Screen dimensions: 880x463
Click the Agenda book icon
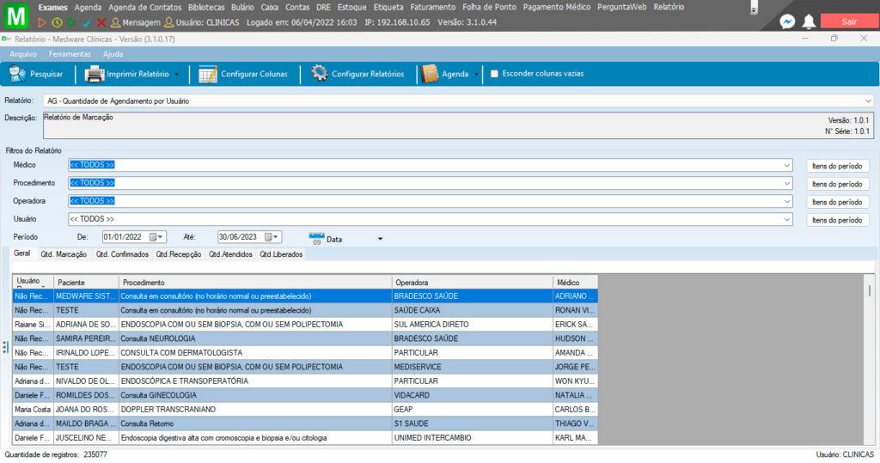click(430, 74)
